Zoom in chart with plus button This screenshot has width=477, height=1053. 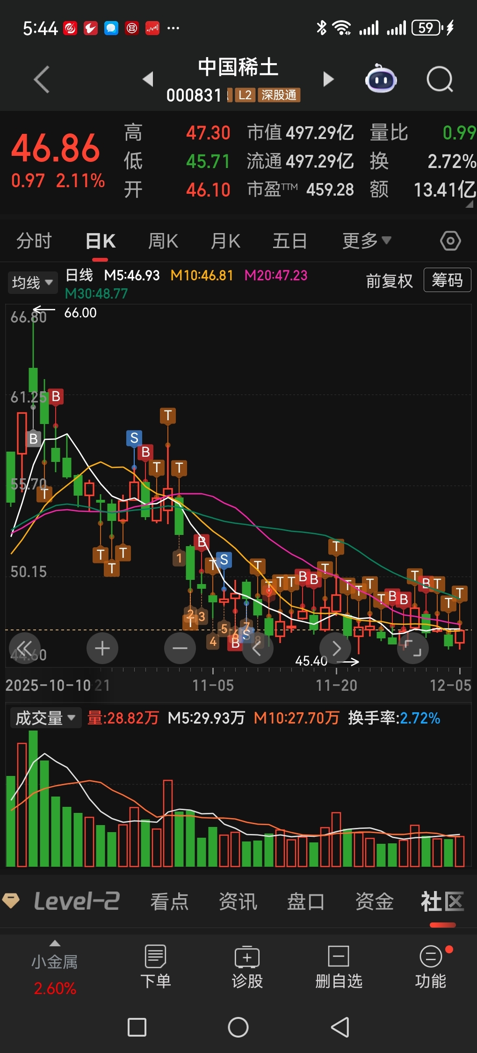tap(102, 648)
